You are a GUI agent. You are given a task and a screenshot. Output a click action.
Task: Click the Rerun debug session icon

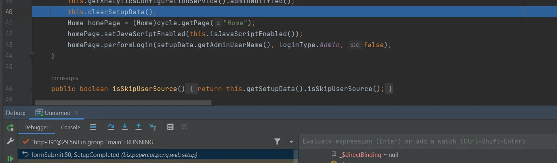point(10,128)
